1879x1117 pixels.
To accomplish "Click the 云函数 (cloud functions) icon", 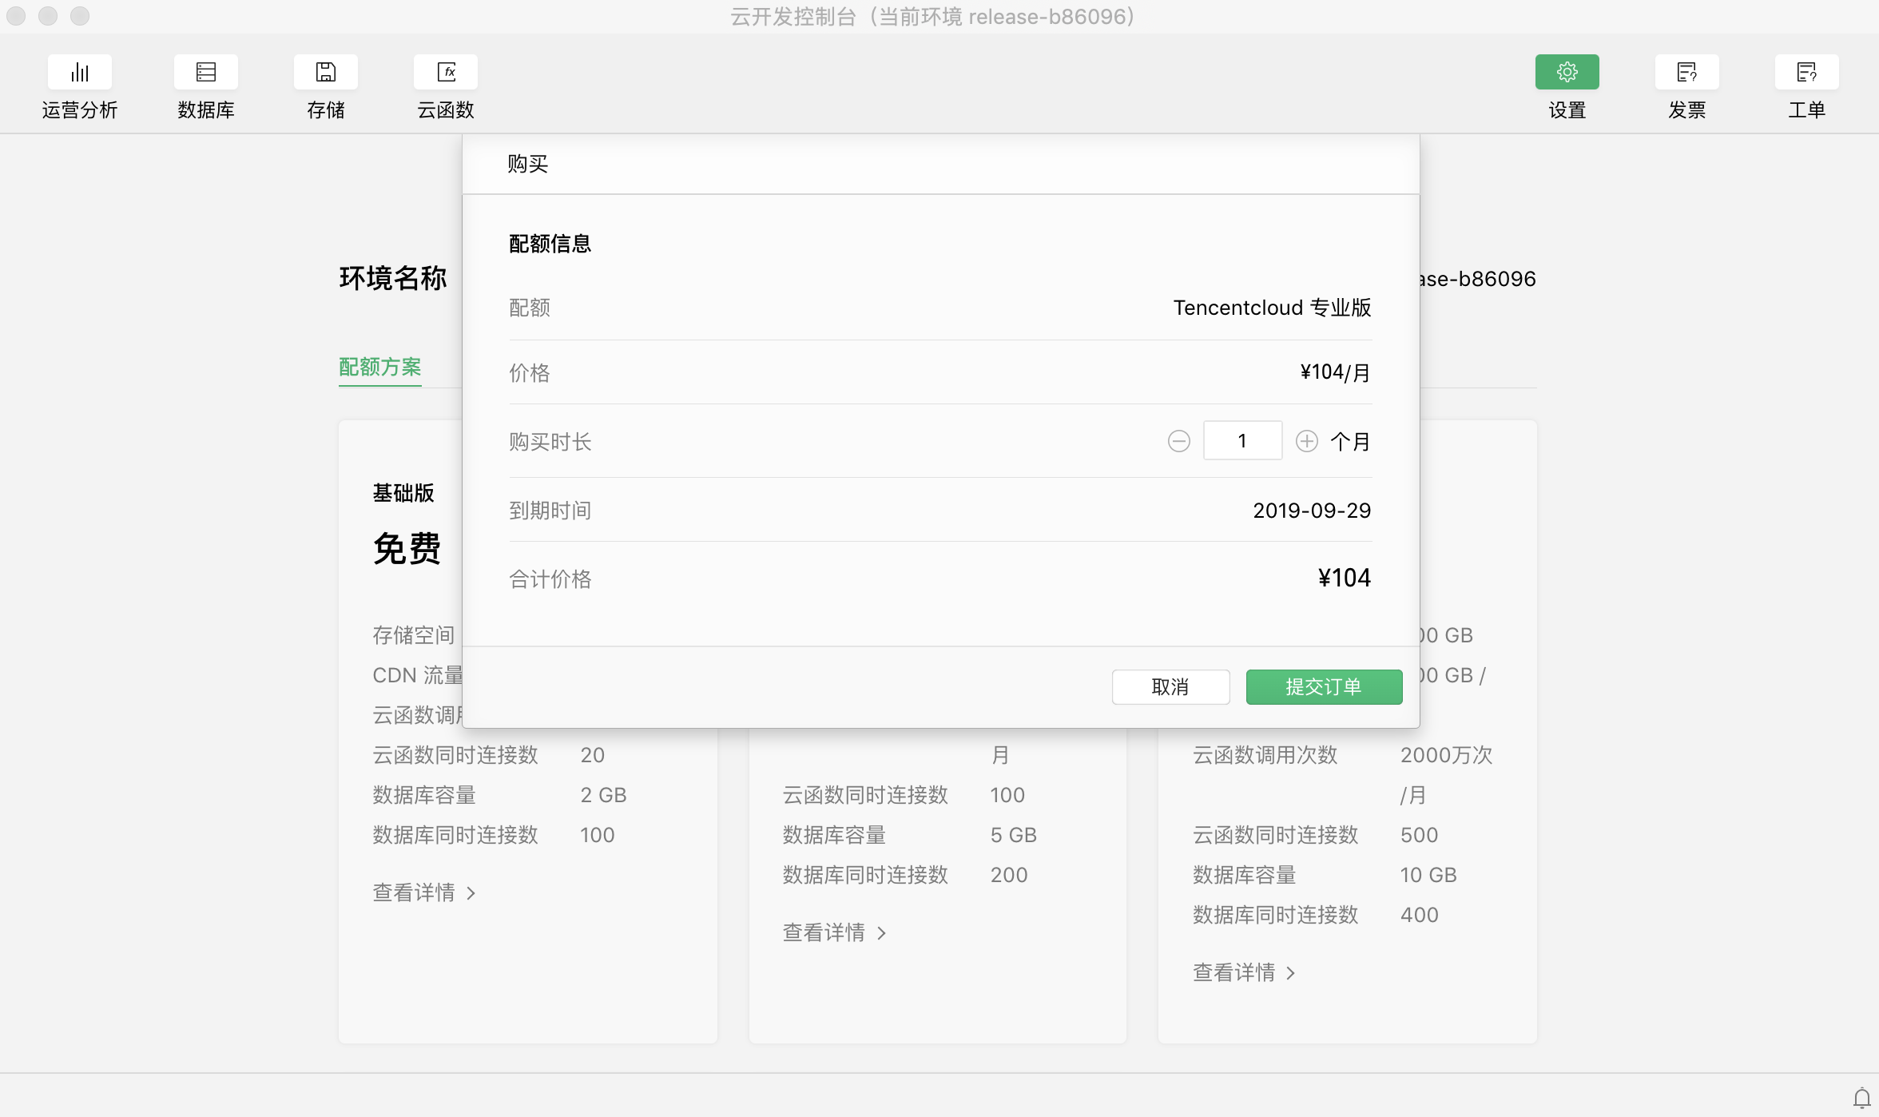I will (x=446, y=72).
